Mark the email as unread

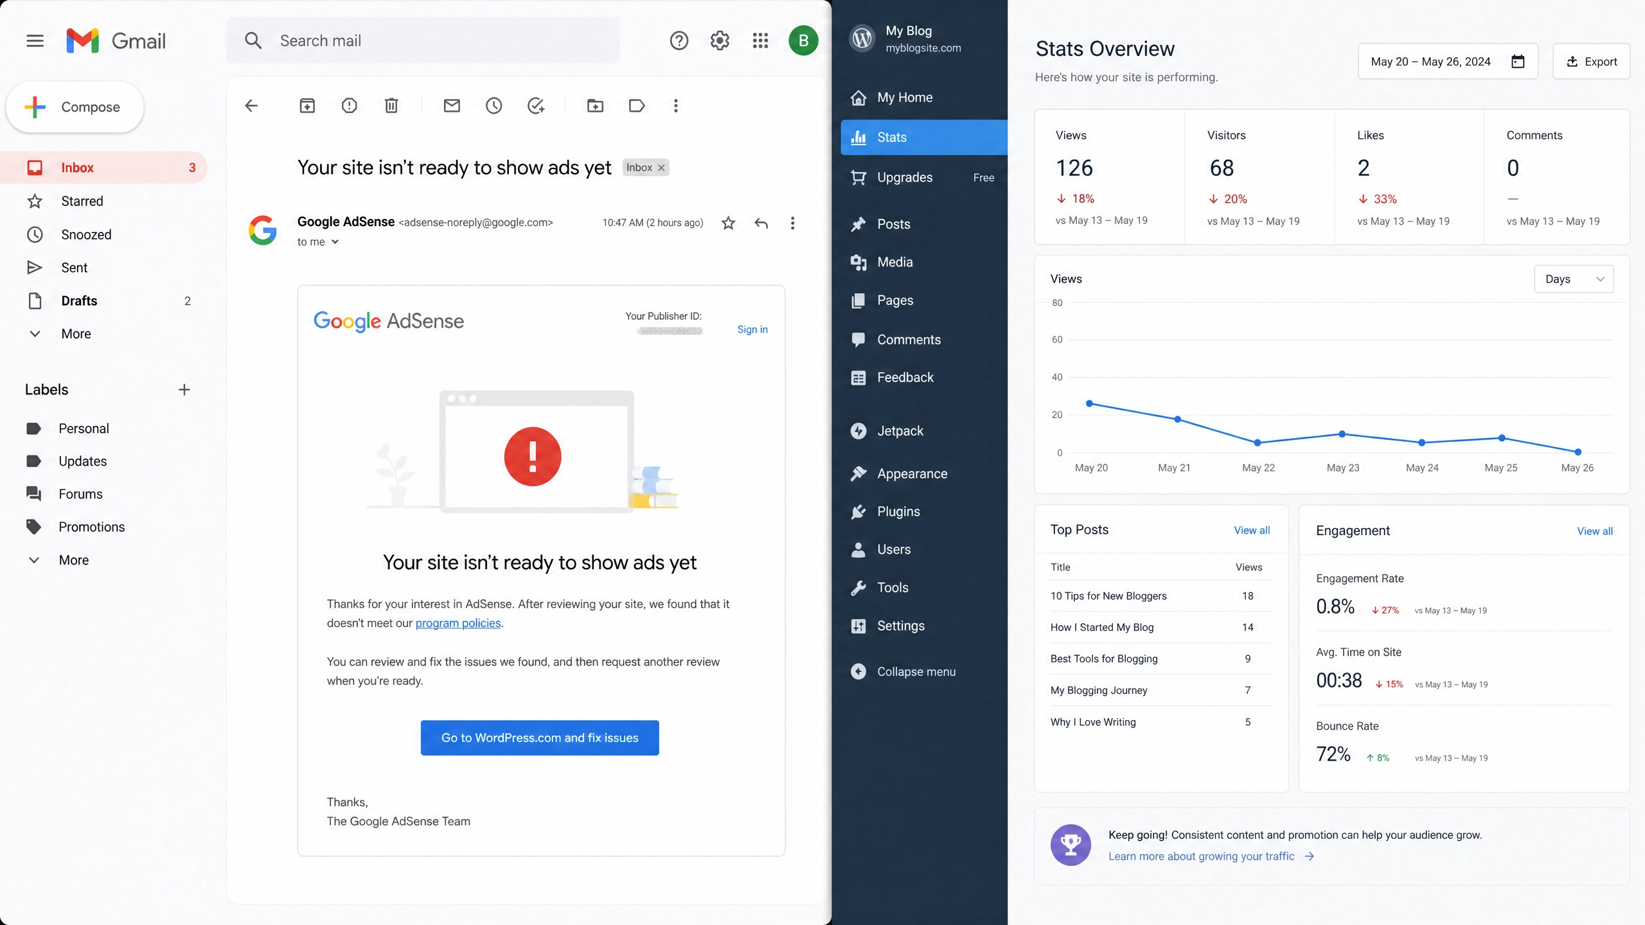tap(452, 105)
